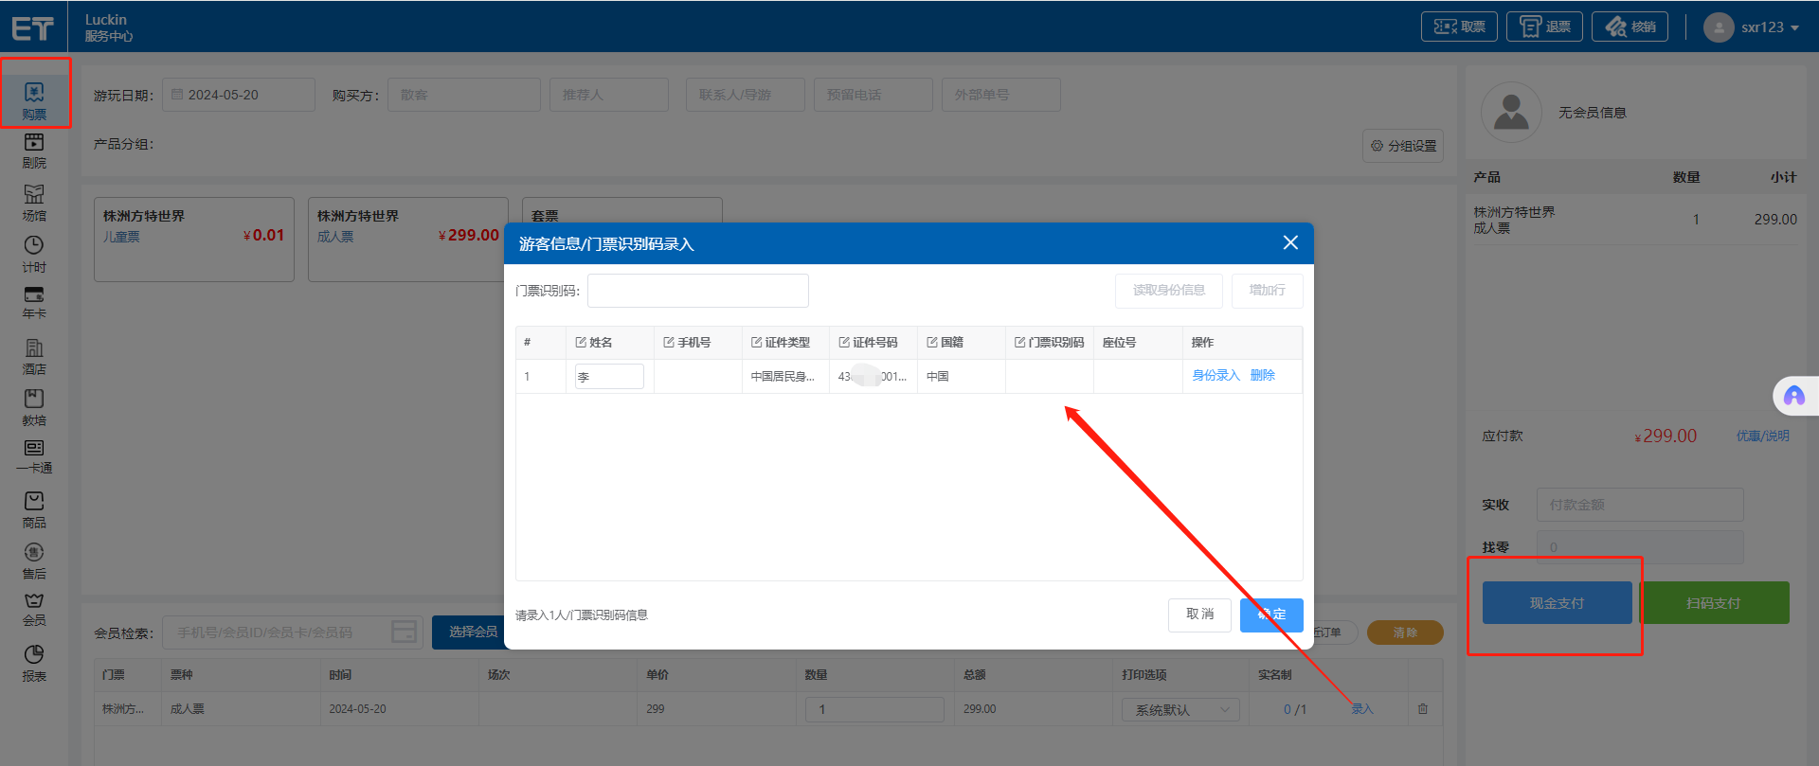Click the 取票 button in top bar
Screen dimensions: 1819x766
pyautogui.click(x=1459, y=27)
